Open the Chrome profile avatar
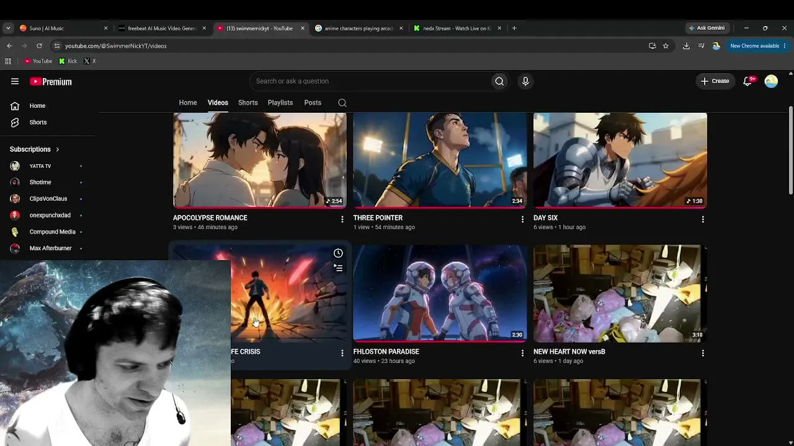 coord(716,46)
